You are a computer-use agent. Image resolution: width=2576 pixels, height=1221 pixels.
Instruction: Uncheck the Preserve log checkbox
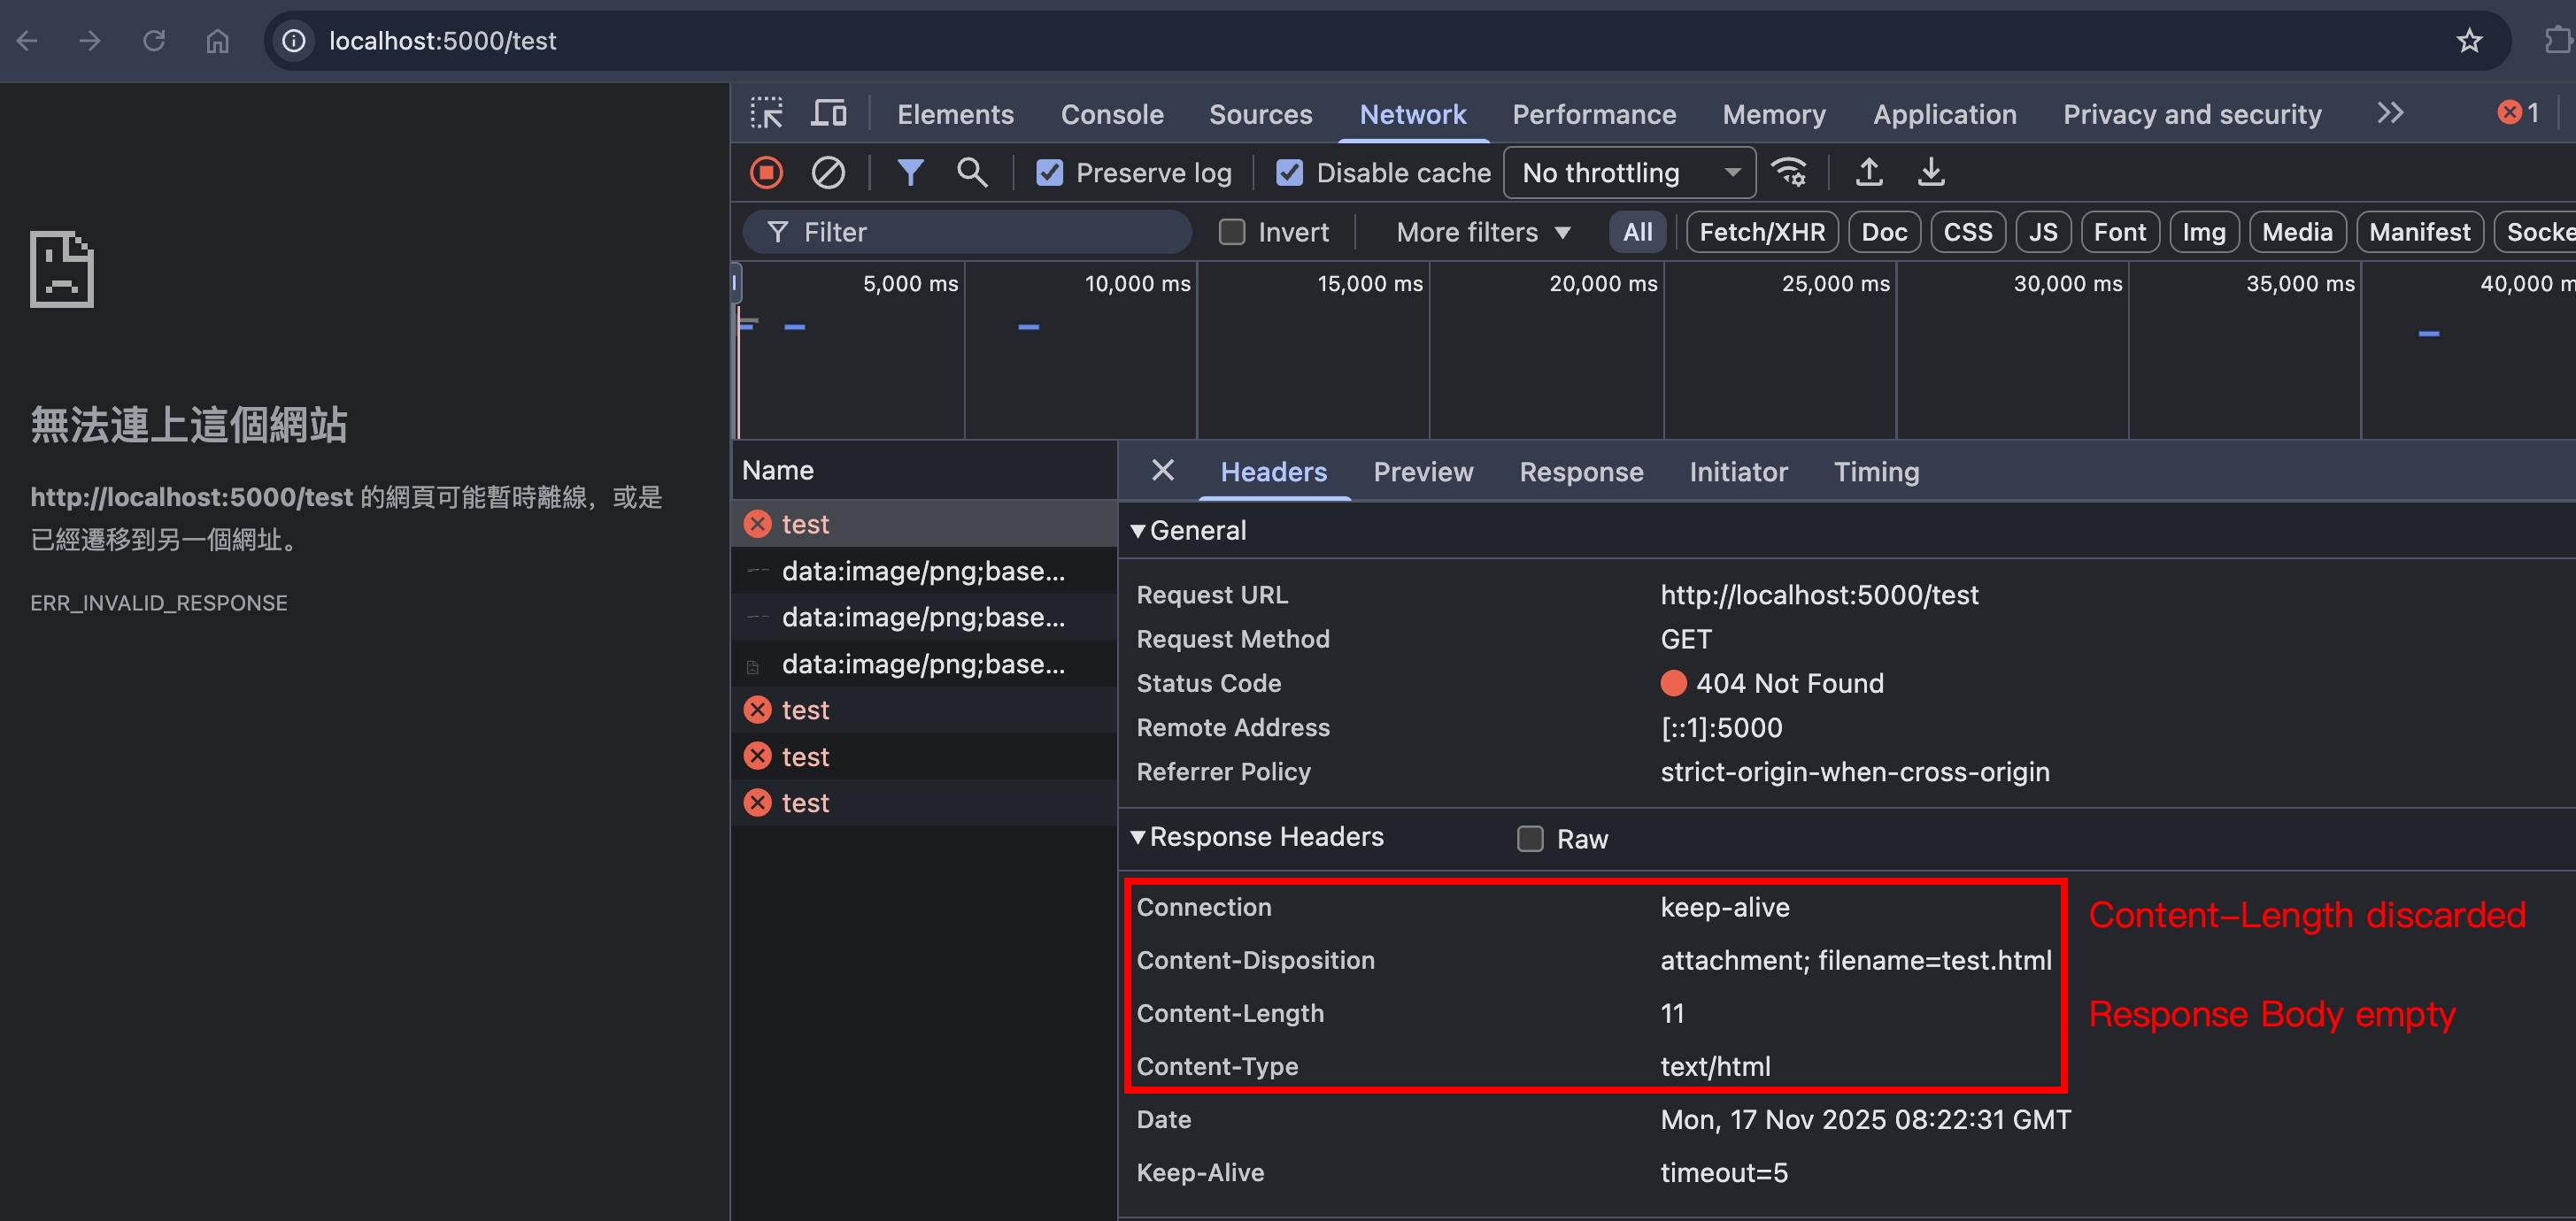[x=1049, y=173]
